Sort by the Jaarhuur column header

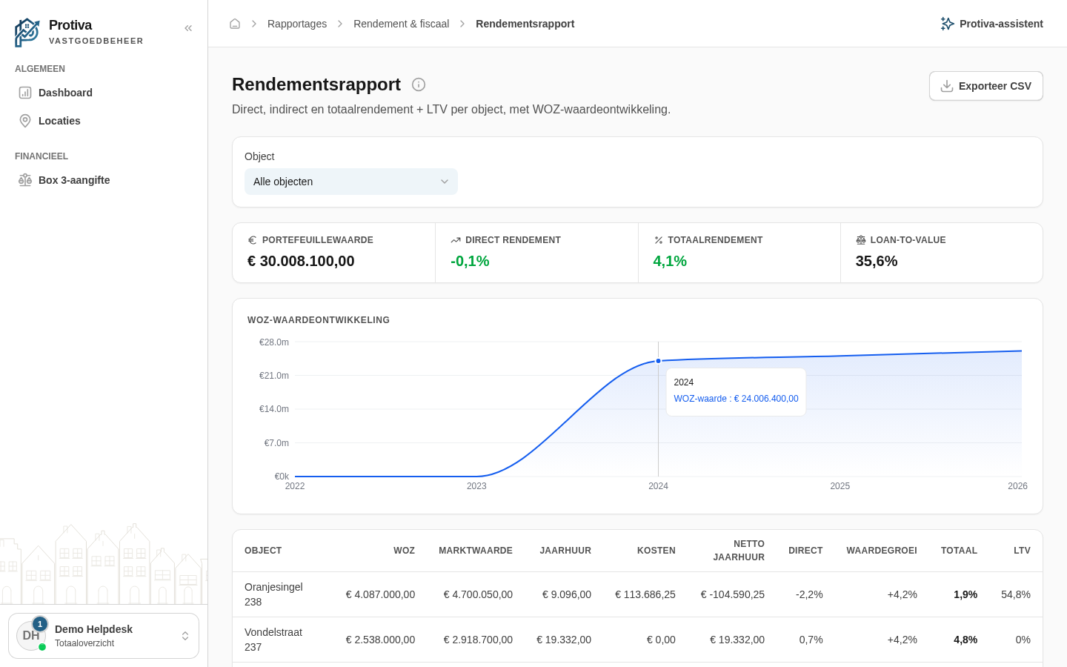[x=565, y=551]
